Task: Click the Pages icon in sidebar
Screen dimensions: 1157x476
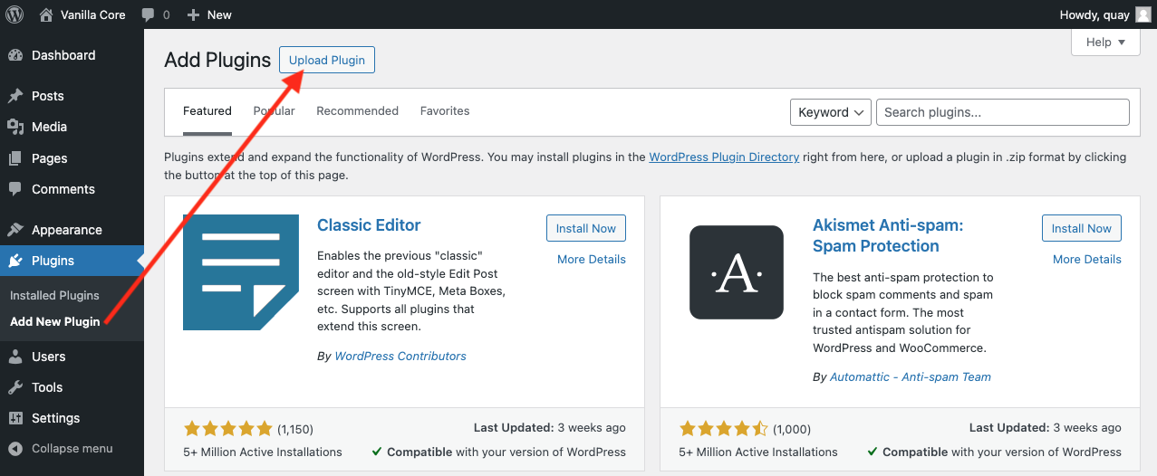Action: (x=15, y=158)
